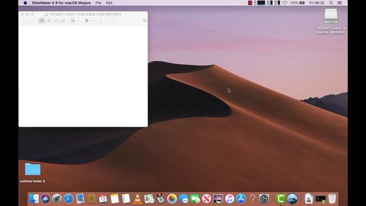Image resolution: width=366 pixels, height=206 pixels.
Task: Open the gear Action dropdown
Action: coord(89,21)
